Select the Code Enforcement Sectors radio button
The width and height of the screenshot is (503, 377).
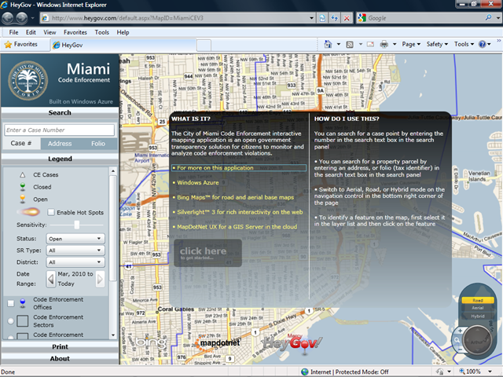[10, 321]
